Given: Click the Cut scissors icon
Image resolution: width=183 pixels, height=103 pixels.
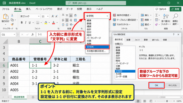Looking at the screenshot, I should coord(12,15).
